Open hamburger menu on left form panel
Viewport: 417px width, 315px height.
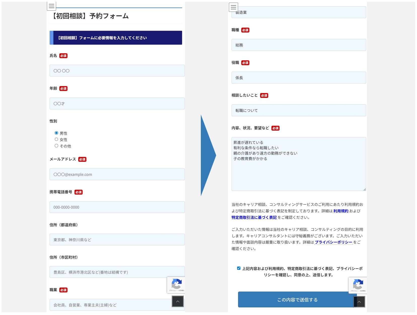pos(51,6)
